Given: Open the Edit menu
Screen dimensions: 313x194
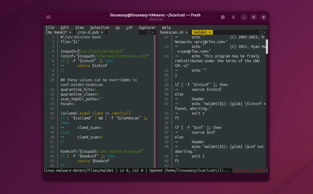Looking at the screenshot, I should 64,27.
